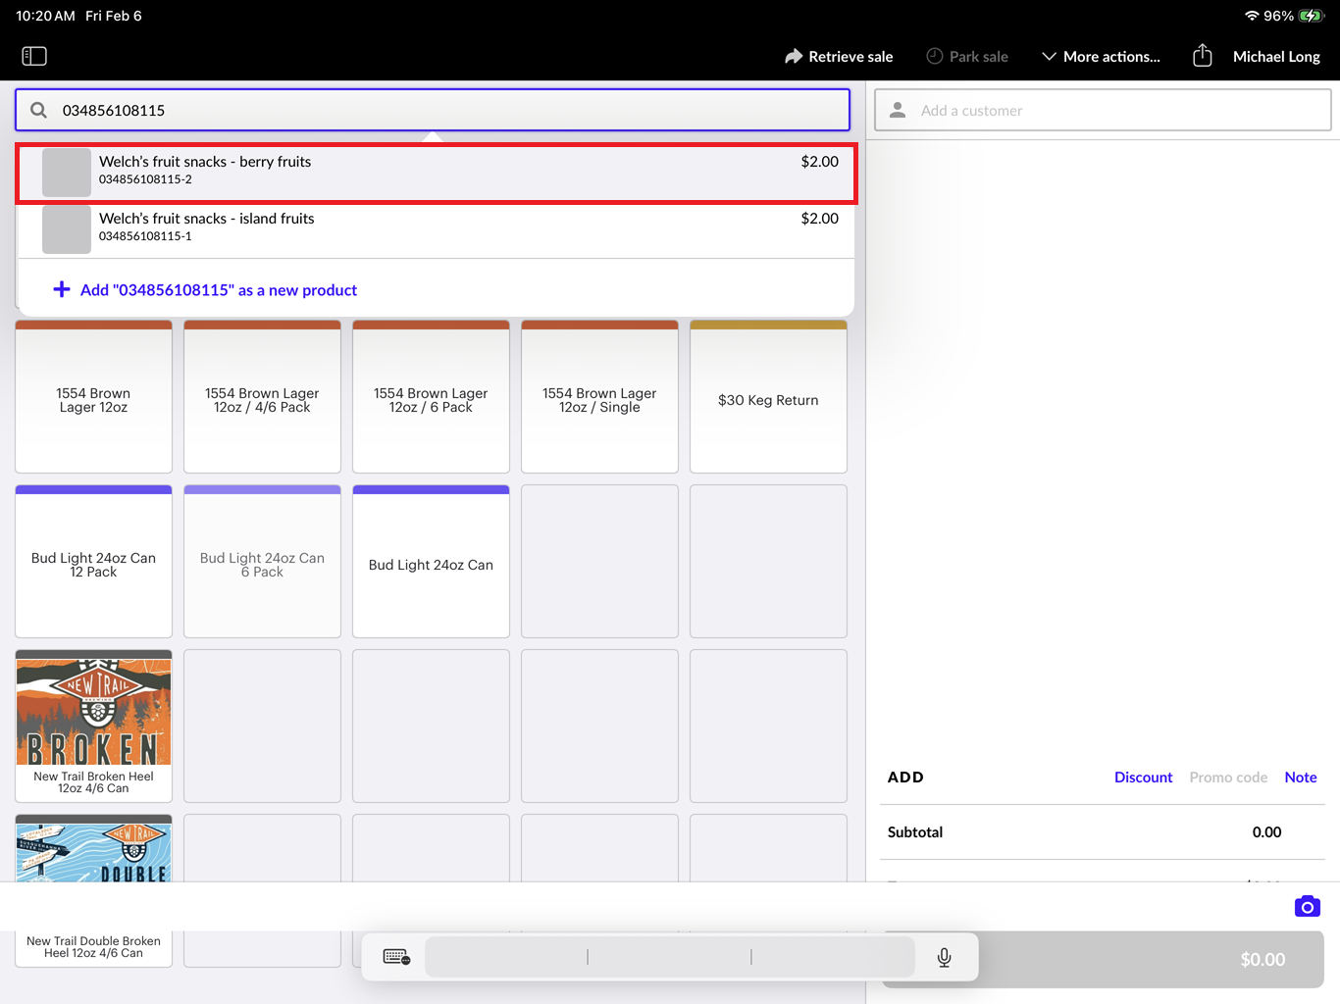The image size is (1340, 1004).
Task: Click the berry fruits $2.00 price
Action: 819,162
